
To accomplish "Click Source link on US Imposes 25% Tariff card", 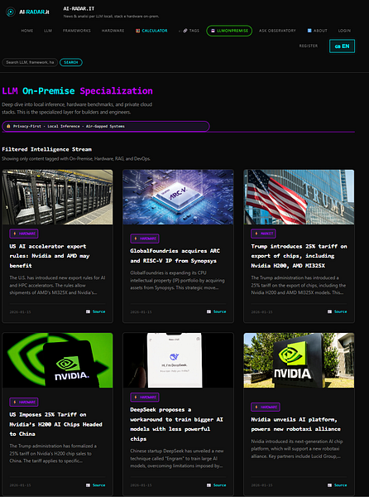I will (x=98, y=485).
